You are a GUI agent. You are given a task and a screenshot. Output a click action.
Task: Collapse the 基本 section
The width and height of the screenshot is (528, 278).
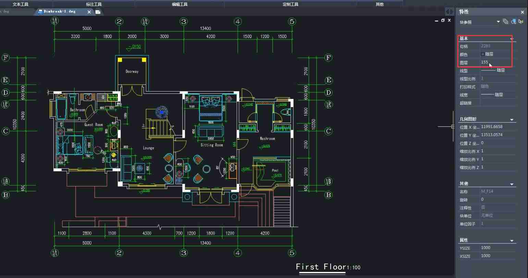click(512, 39)
